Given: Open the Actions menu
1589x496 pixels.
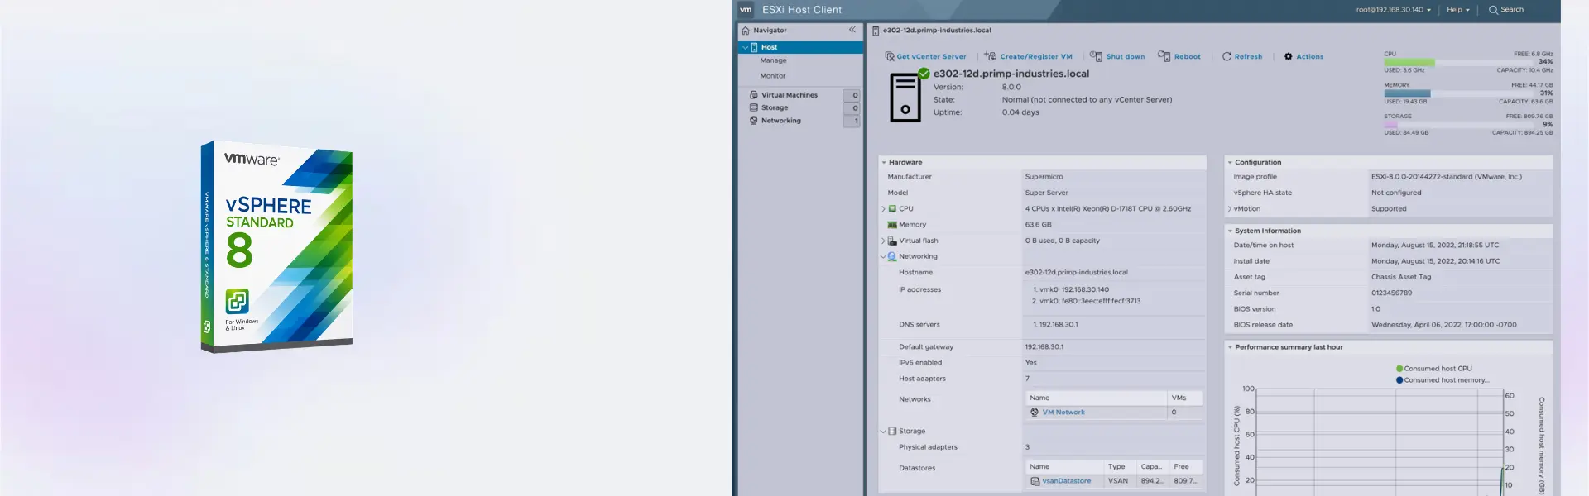Looking at the screenshot, I should [1303, 56].
